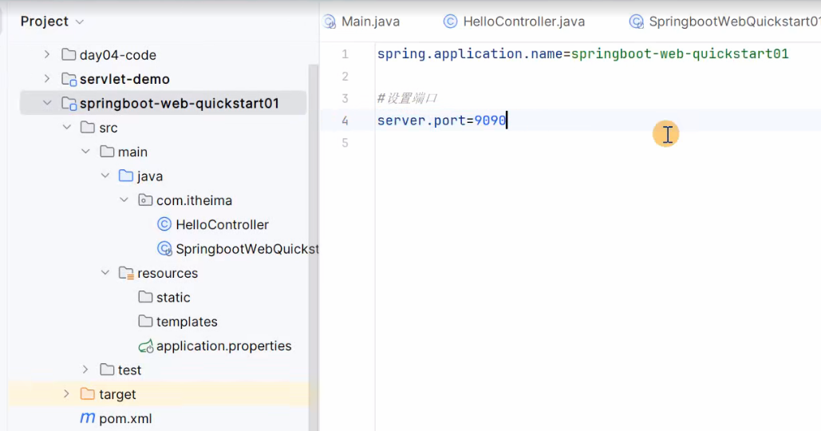Viewport: 821px width, 431px height.
Task: Select day04-code in the project tree
Action: (x=118, y=55)
